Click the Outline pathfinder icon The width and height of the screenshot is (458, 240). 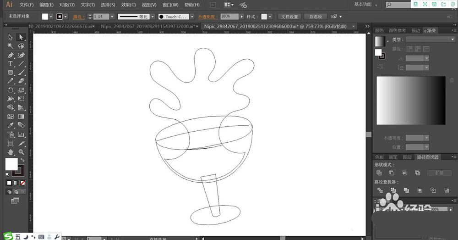pos(433,190)
